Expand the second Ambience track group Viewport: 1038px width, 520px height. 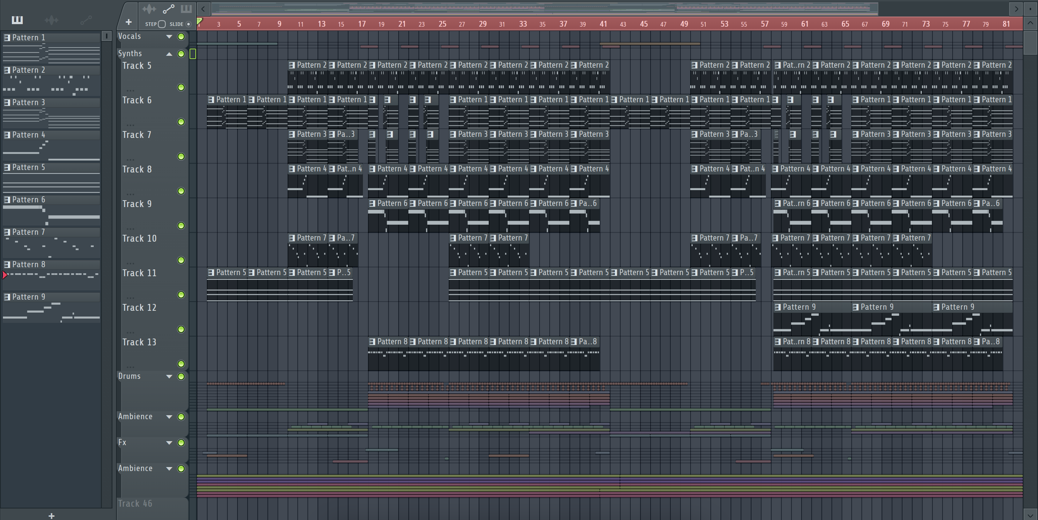pos(169,469)
